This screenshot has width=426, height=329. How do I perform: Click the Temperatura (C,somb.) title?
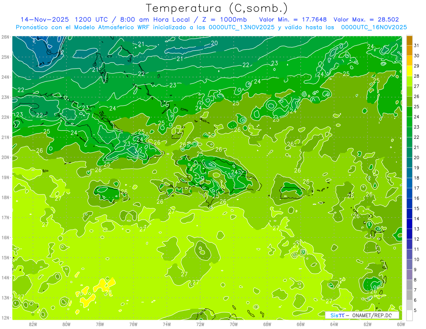pyautogui.click(x=217, y=8)
